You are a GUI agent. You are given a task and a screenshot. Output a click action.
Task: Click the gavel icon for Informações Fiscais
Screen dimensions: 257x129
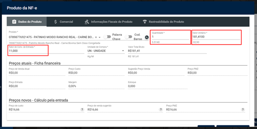pos(87,22)
